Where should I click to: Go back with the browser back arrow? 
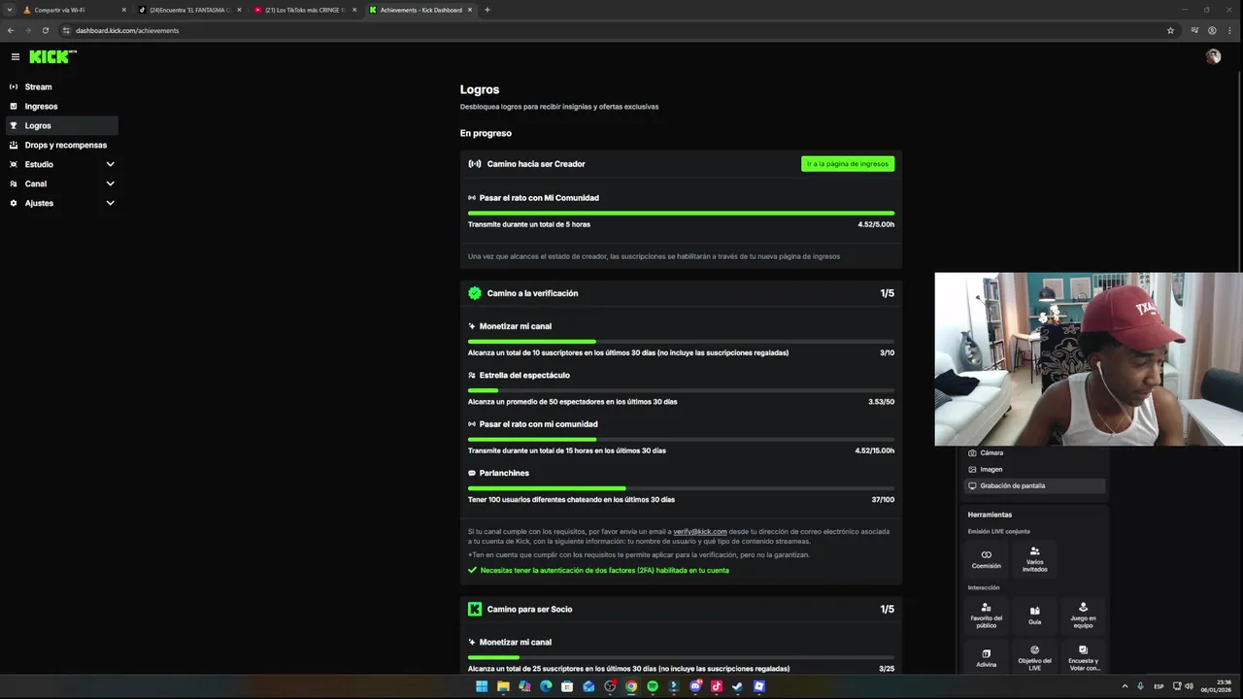pyautogui.click(x=11, y=30)
